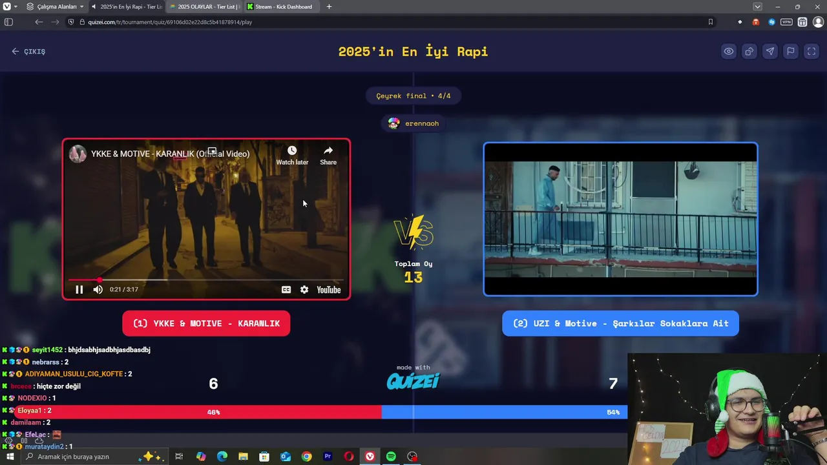
Task: Open Microsoft Store from taskbar
Action: point(264,457)
